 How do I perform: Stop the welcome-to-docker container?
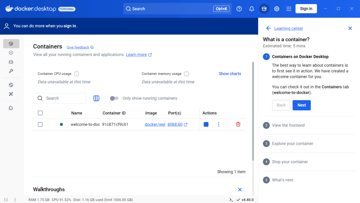pyautogui.click(x=206, y=124)
